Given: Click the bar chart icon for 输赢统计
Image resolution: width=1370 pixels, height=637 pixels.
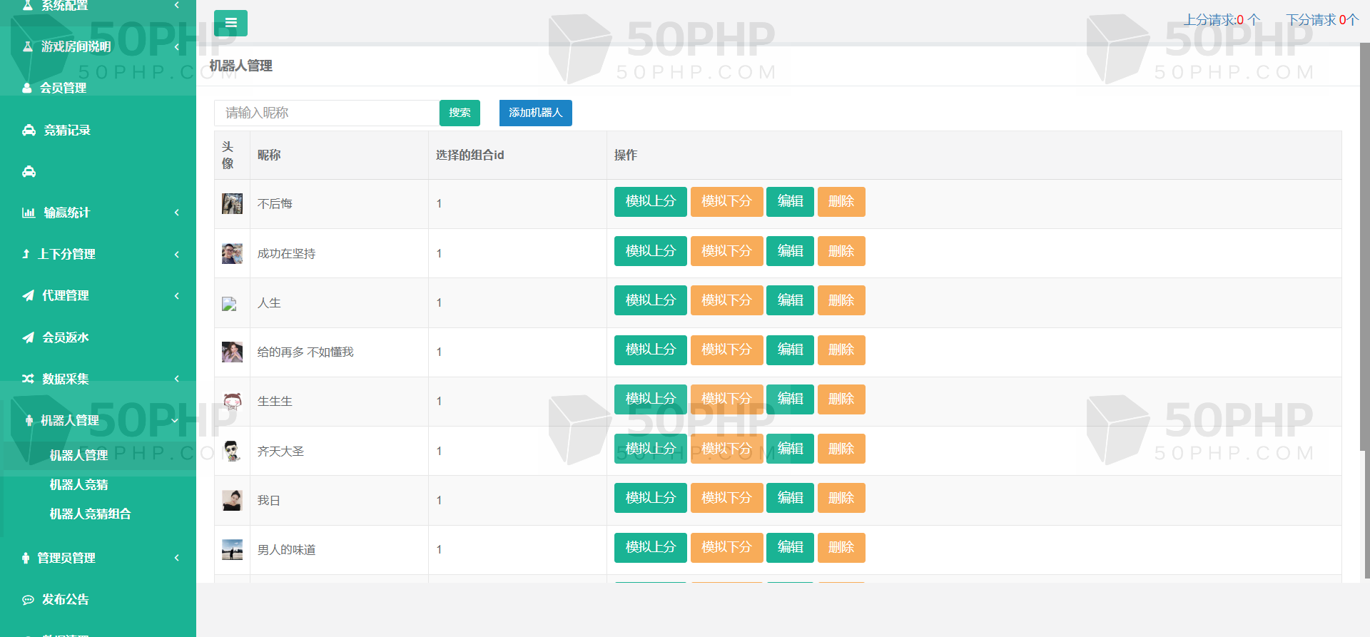Looking at the screenshot, I should point(29,213).
